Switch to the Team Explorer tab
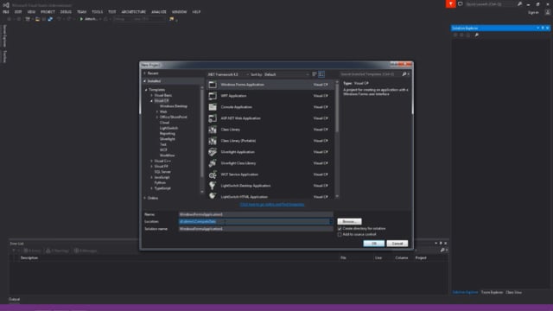 tap(492, 292)
